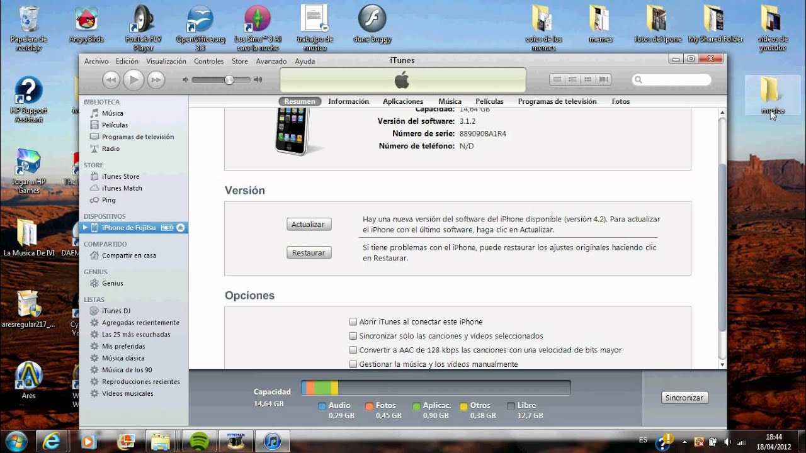The height and width of the screenshot is (453, 806).
Task: Switch to the Información tab
Action: point(348,101)
